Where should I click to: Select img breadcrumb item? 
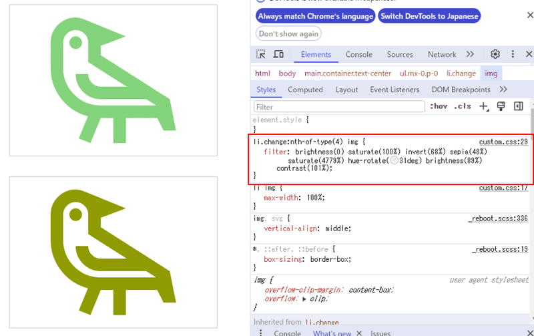[491, 73]
